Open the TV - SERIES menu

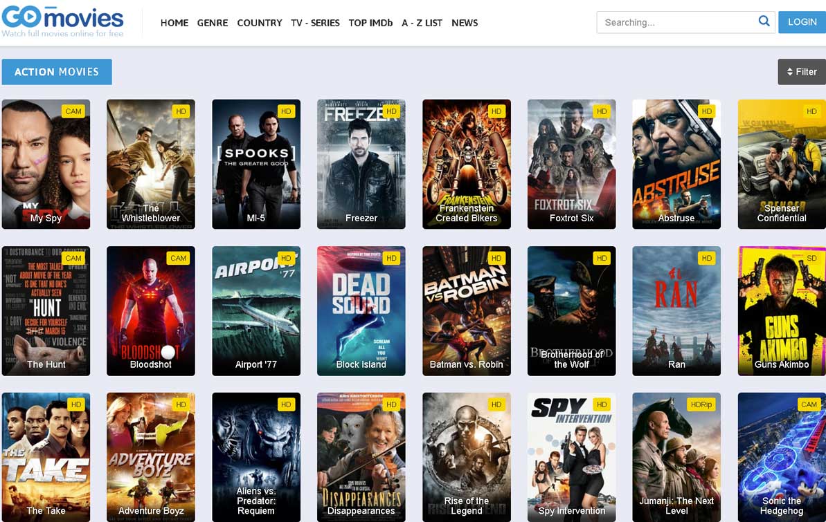click(315, 23)
